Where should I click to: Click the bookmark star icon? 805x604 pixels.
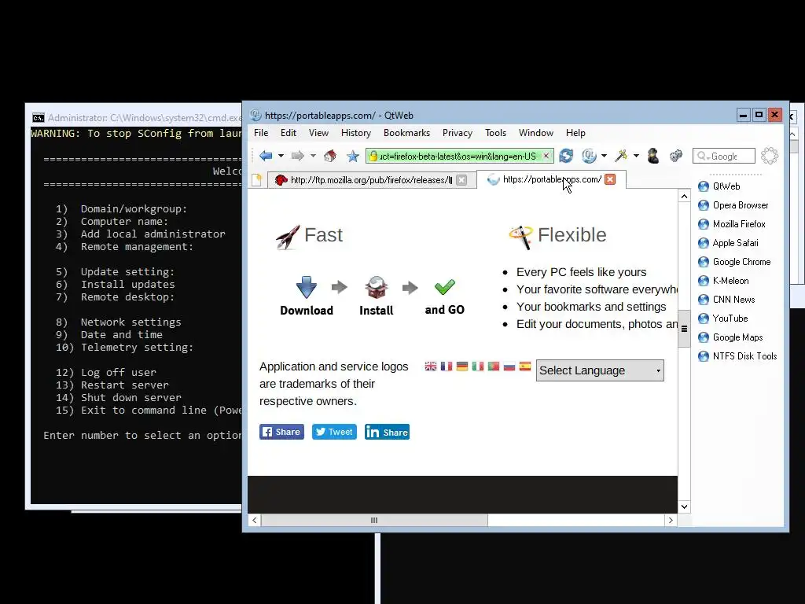point(353,156)
